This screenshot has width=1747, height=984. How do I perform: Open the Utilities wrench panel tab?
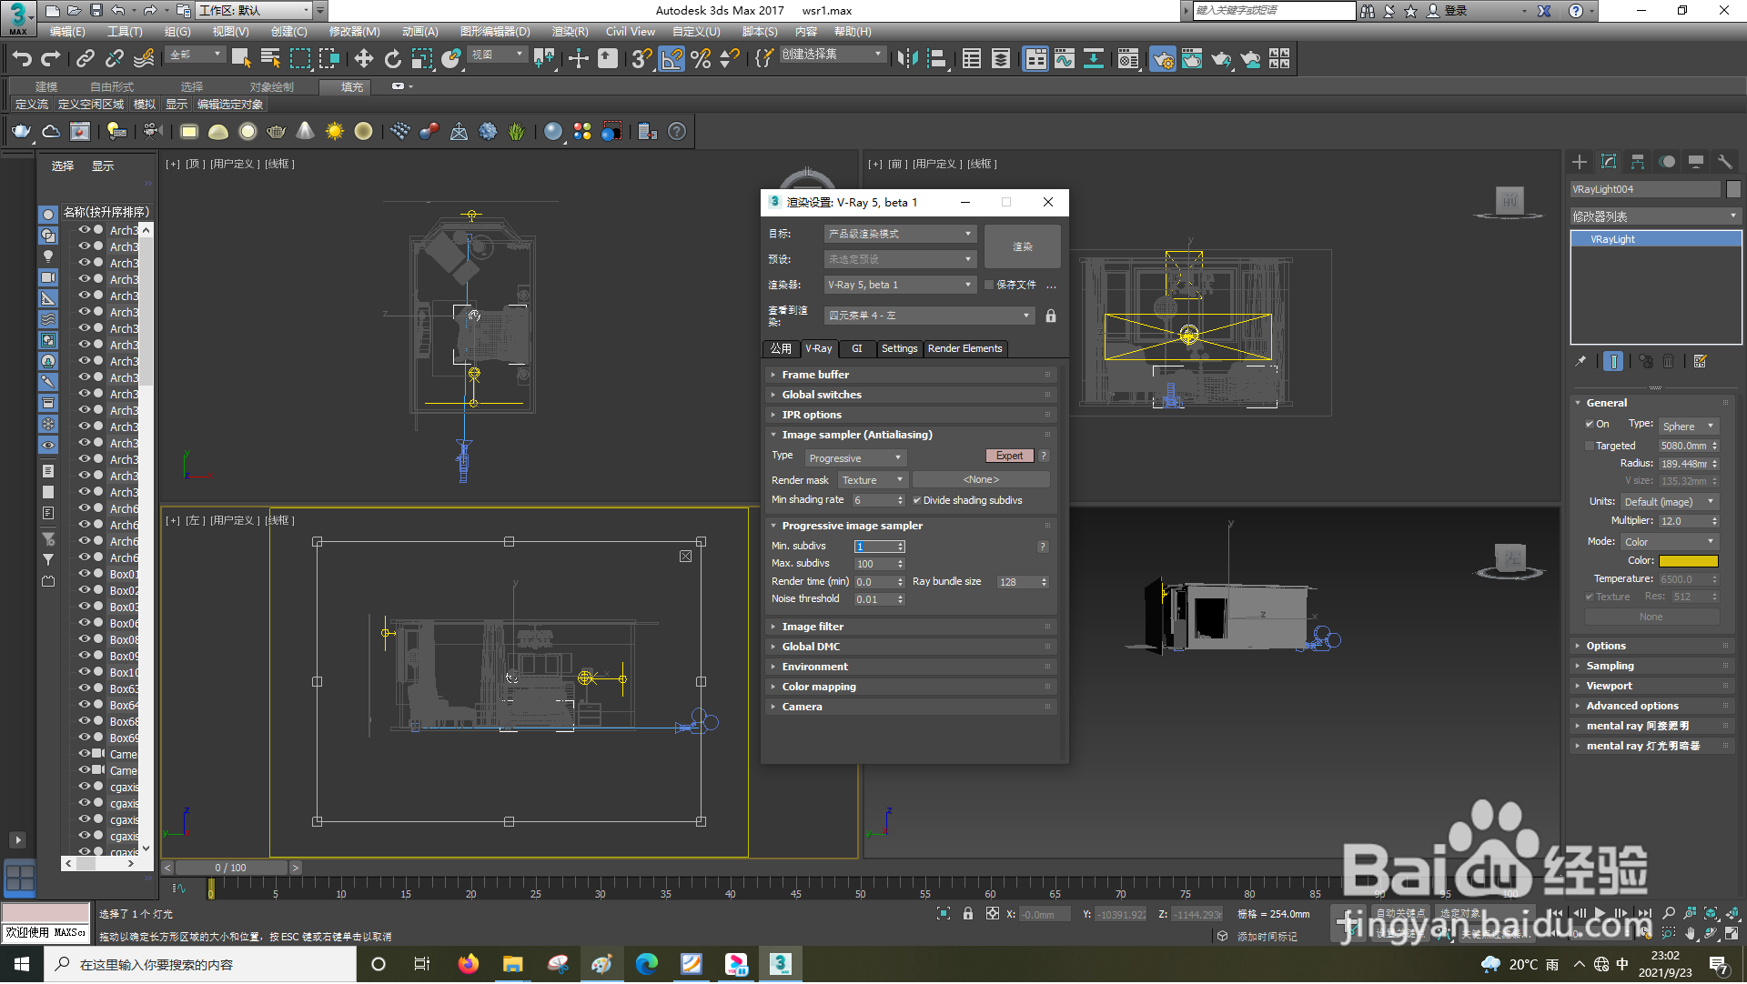click(1725, 161)
